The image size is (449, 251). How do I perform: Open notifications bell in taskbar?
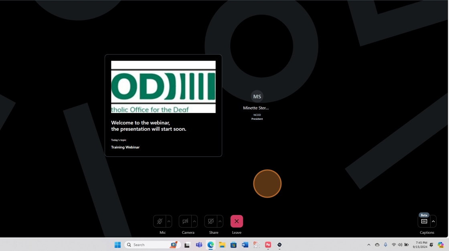tap(431, 245)
